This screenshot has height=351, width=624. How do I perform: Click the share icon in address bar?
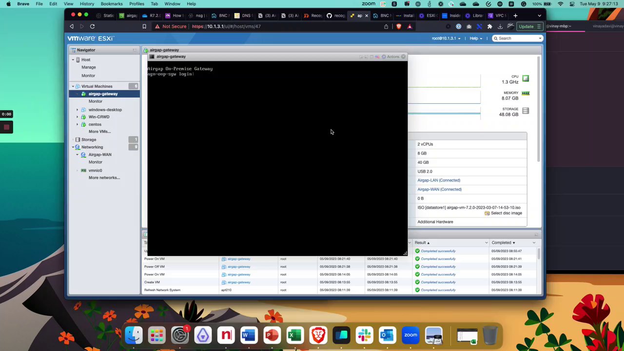pyautogui.click(x=386, y=26)
